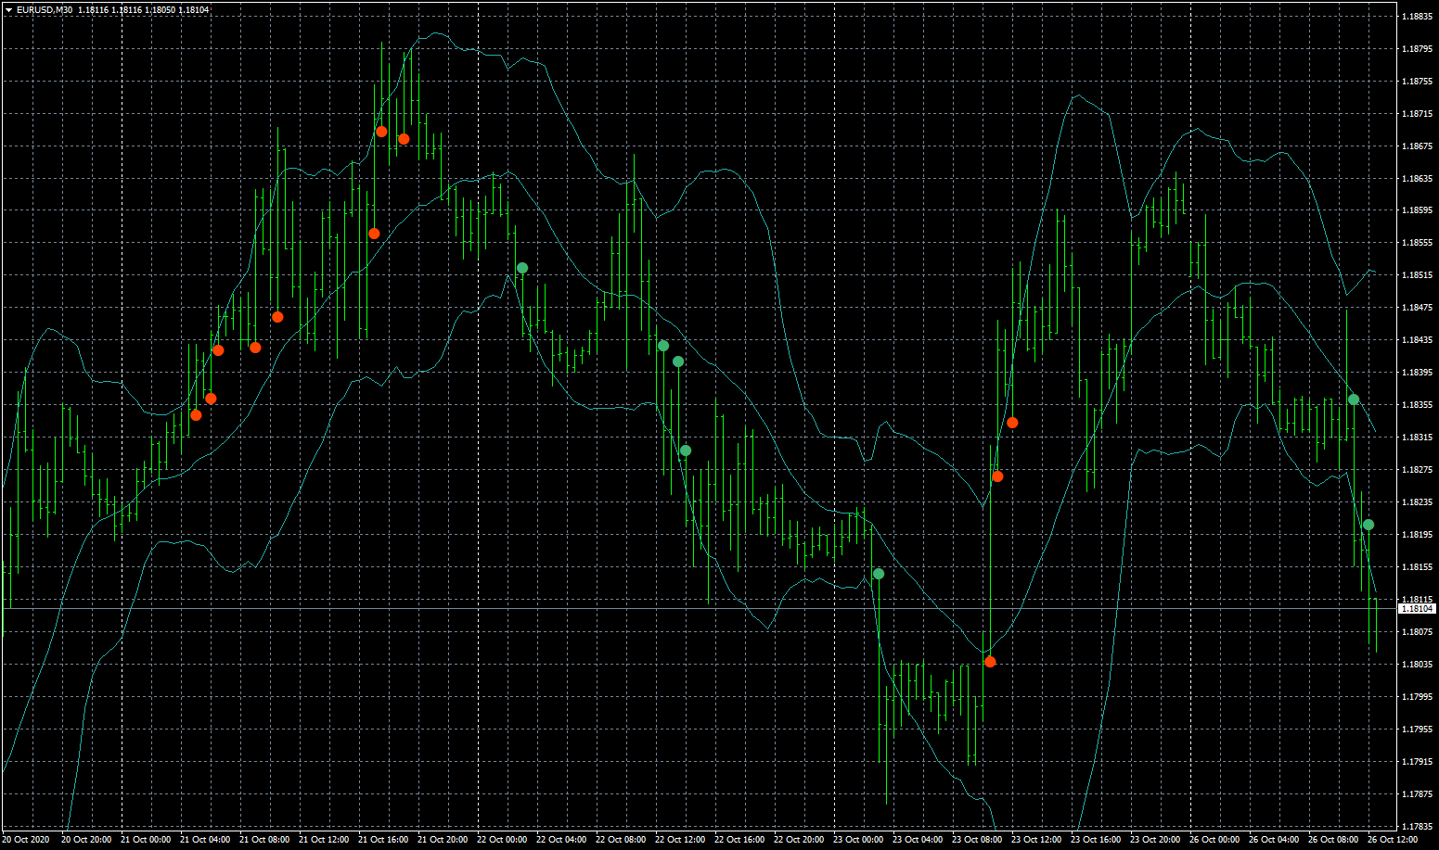Click time axis label 20 Oct 20:00

tap(86, 840)
